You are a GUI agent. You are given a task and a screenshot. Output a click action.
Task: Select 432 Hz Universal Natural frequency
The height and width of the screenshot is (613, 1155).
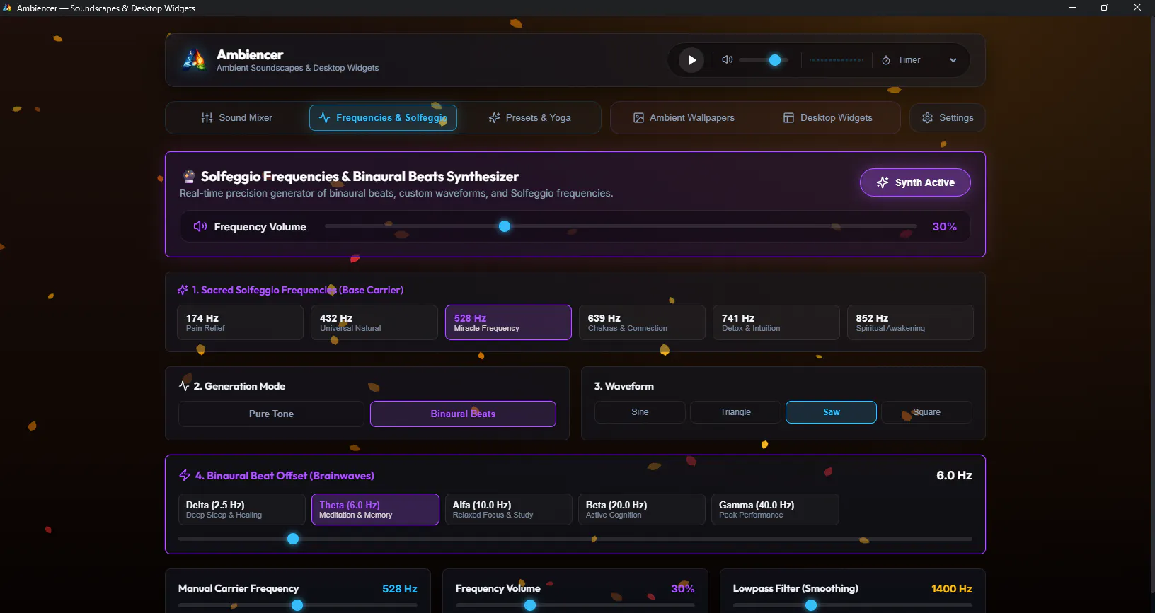[374, 322]
